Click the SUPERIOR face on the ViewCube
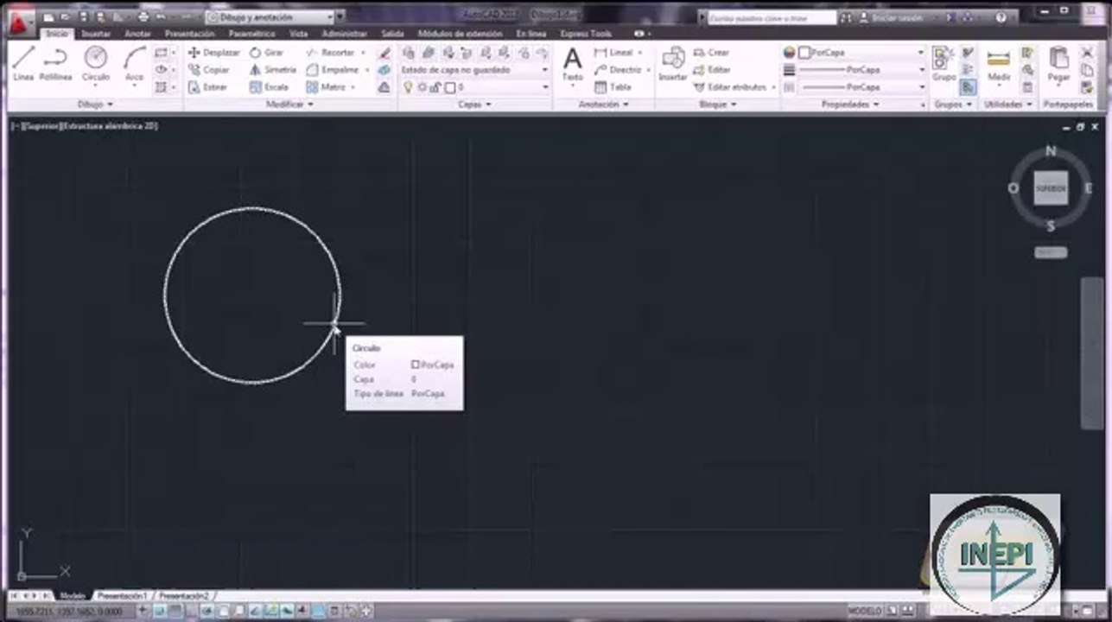Image resolution: width=1112 pixels, height=622 pixels. coord(1051,187)
